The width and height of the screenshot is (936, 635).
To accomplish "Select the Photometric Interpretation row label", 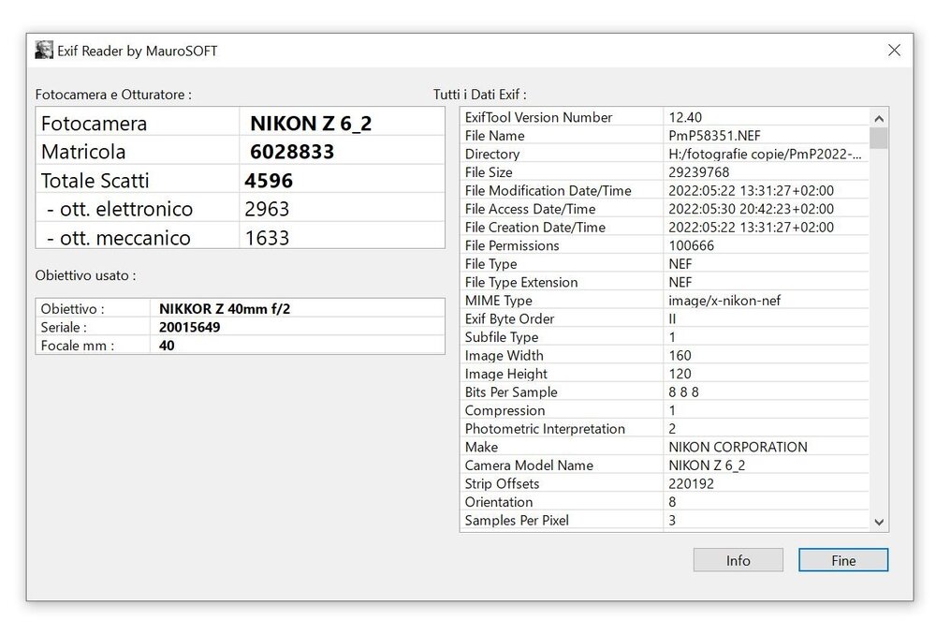I will coord(545,429).
